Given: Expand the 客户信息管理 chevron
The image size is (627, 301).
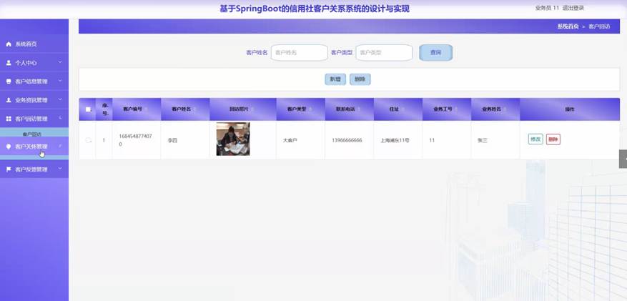Looking at the screenshot, I should 60,81.
